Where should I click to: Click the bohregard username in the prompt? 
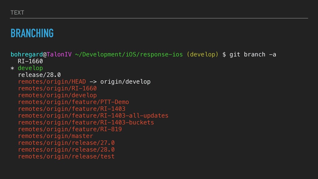click(27, 55)
